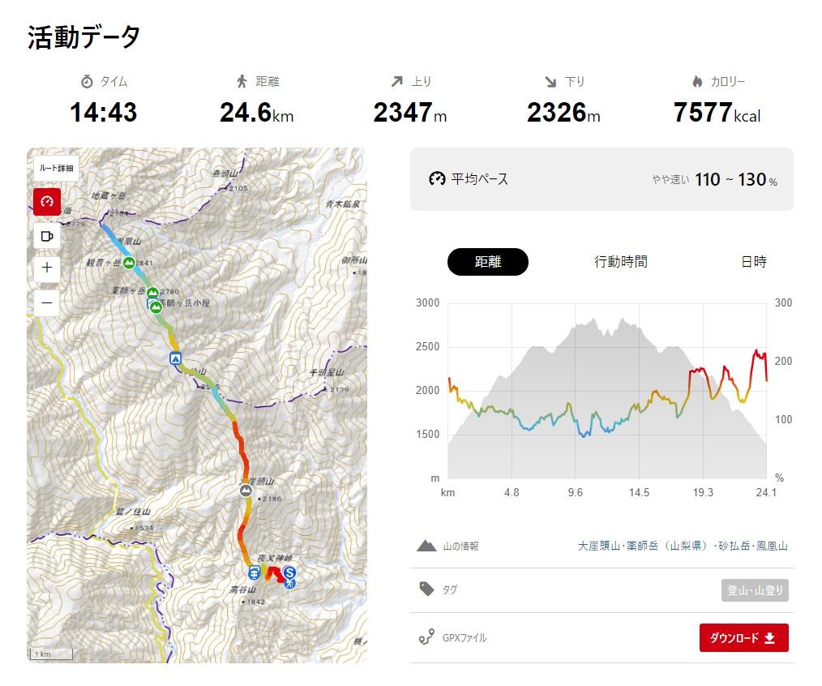Select the 距離 distance chart tab

pyautogui.click(x=487, y=262)
